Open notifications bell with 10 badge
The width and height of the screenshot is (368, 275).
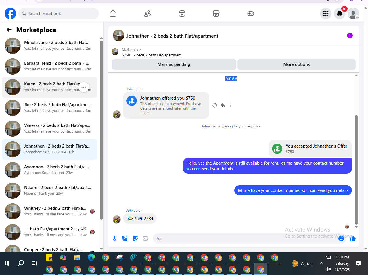click(340, 14)
